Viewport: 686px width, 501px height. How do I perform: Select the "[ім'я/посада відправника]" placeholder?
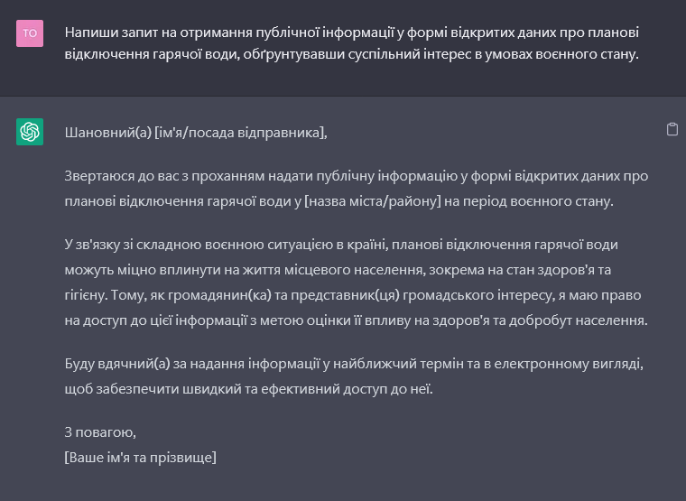tap(240, 133)
